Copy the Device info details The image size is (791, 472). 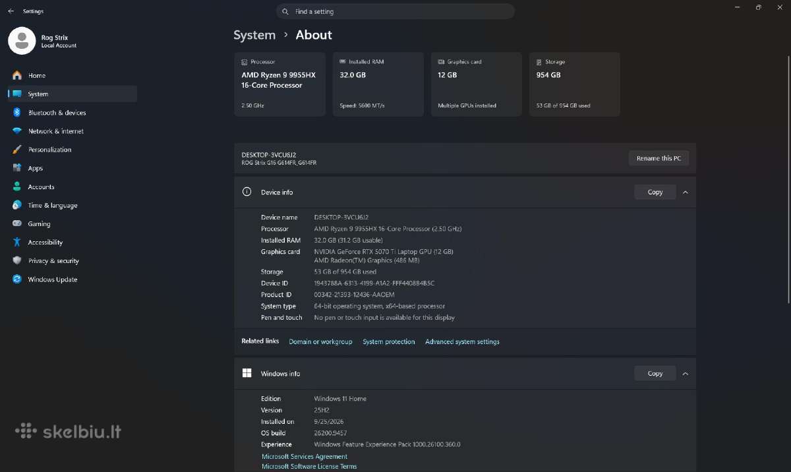[655, 192]
